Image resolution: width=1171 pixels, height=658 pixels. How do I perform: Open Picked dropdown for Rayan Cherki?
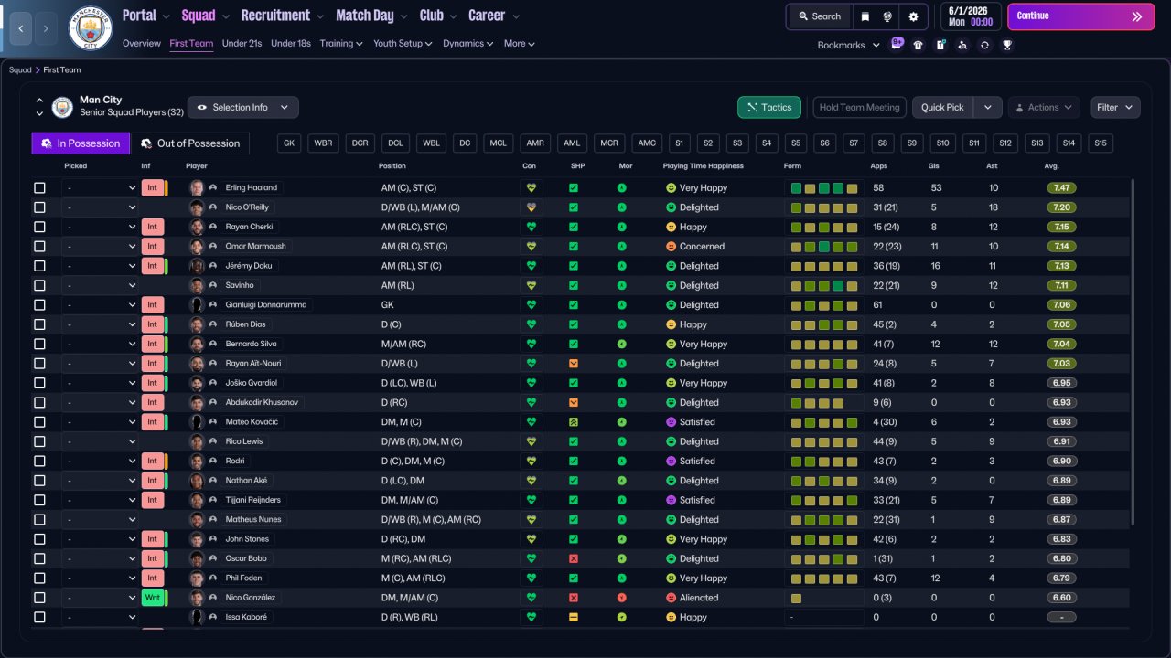(x=100, y=227)
